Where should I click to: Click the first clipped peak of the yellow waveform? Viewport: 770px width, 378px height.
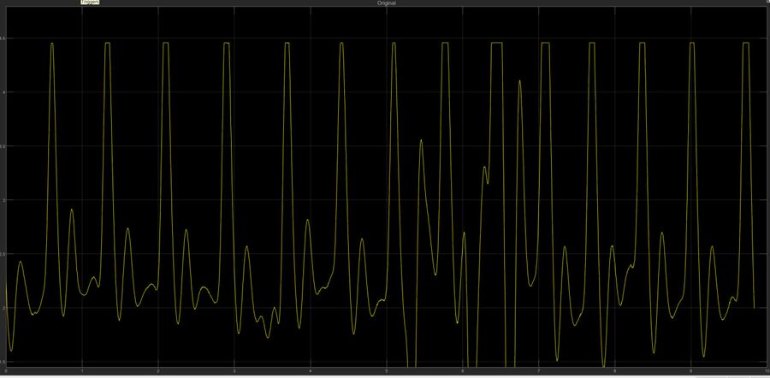(x=52, y=43)
